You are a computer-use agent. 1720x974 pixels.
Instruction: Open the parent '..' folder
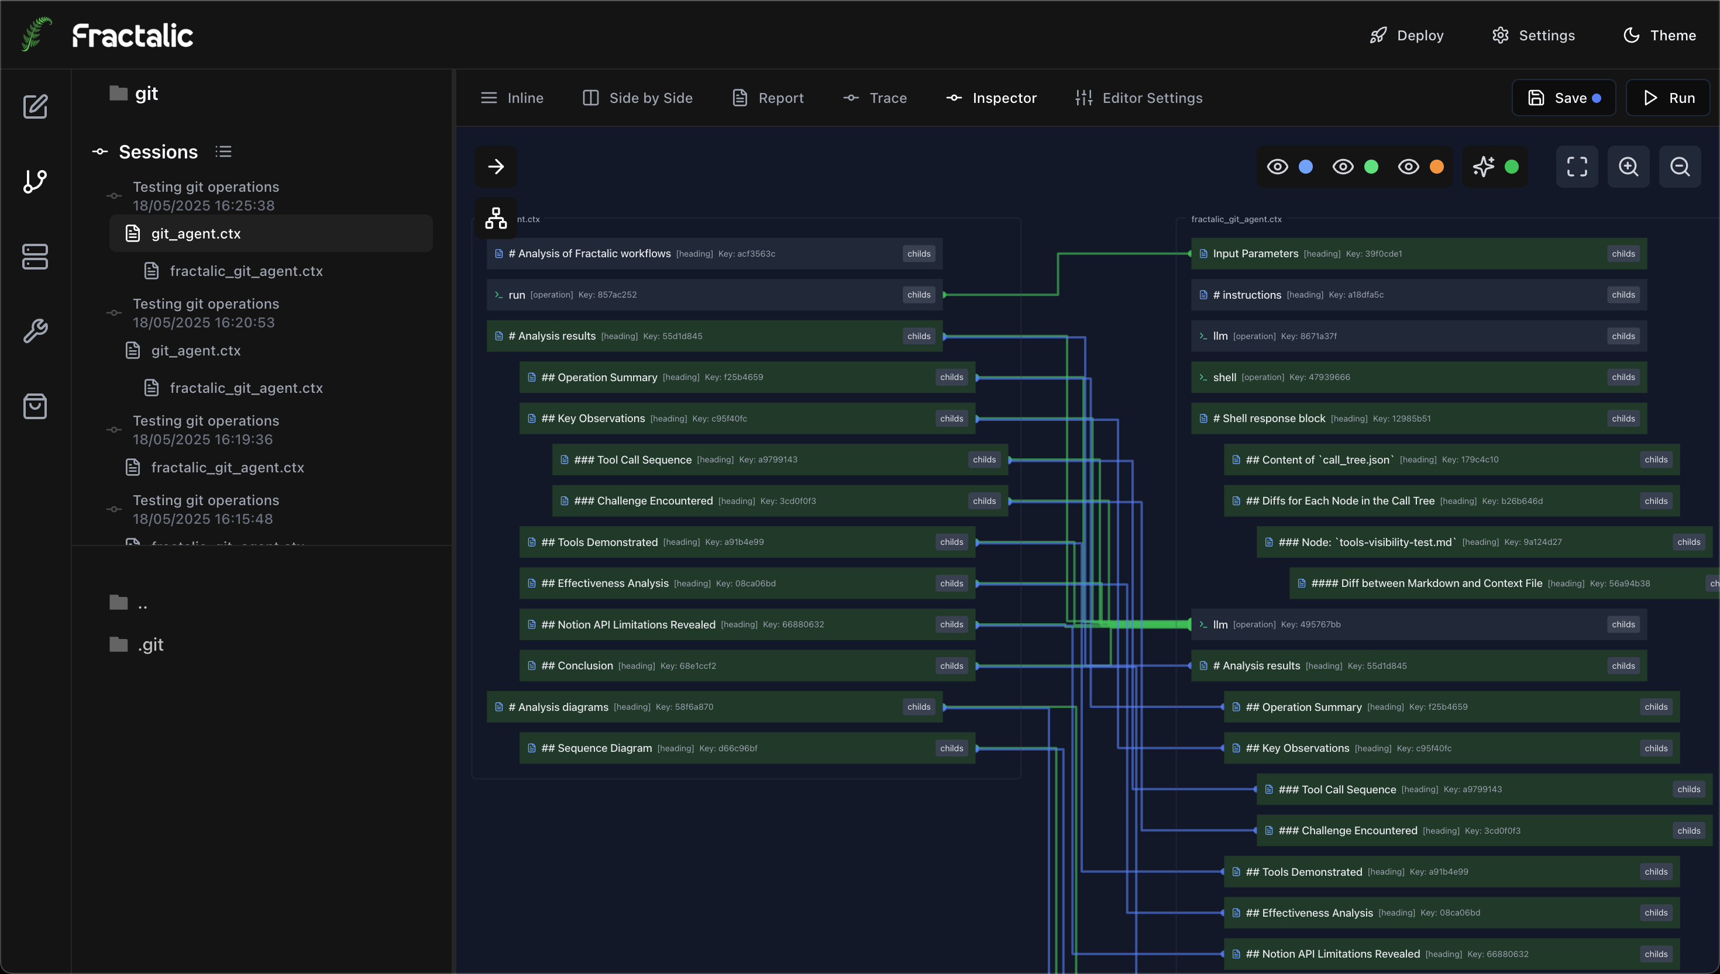(129, 603)
